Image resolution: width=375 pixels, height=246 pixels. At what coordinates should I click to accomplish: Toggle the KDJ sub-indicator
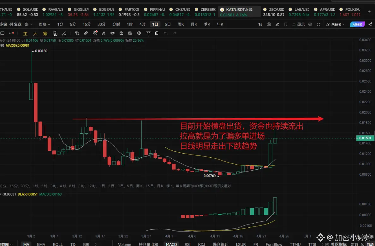pos(202,244)
